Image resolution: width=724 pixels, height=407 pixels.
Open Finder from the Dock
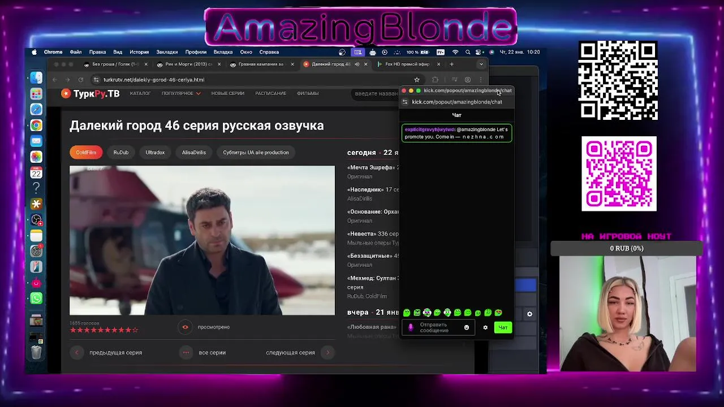coord(36,78)
